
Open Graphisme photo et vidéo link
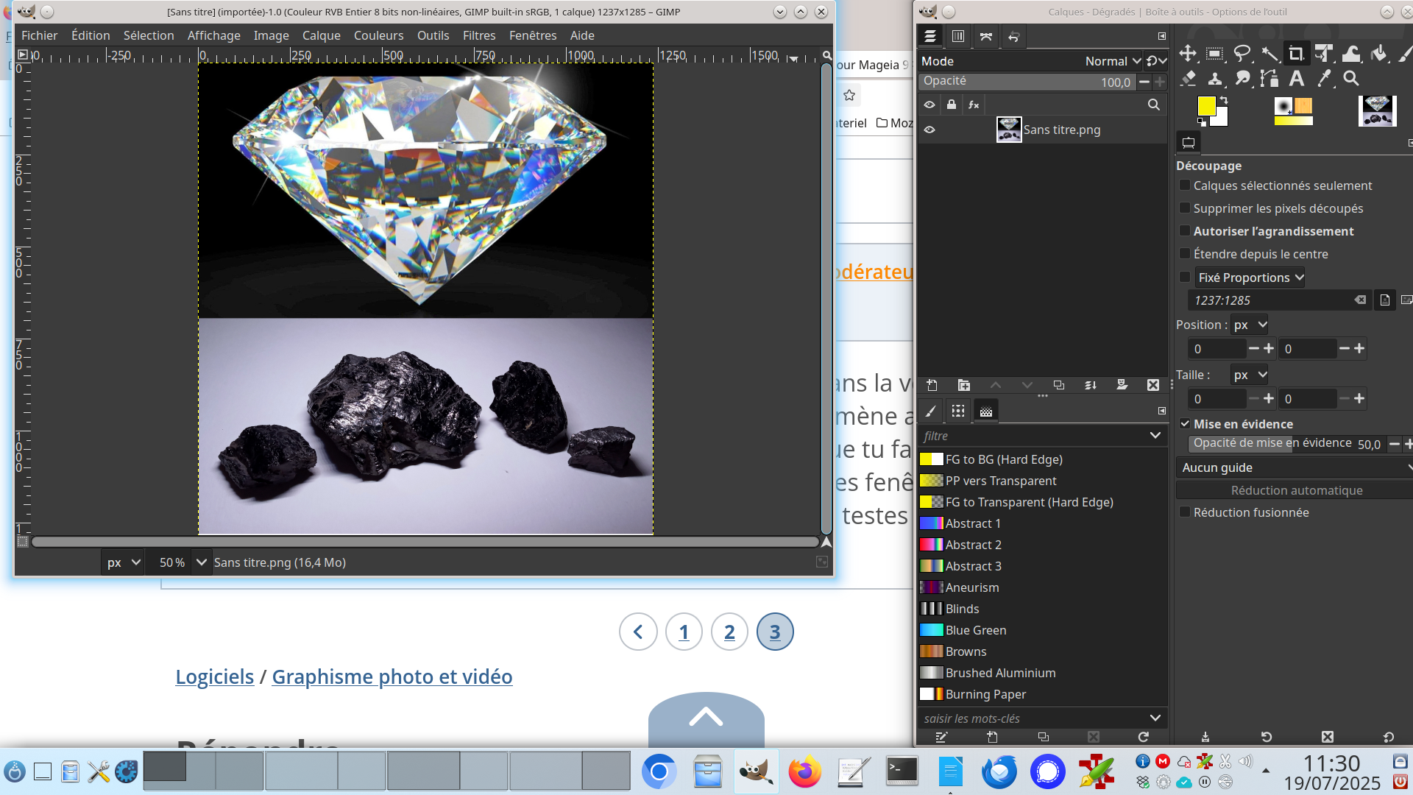392,676
